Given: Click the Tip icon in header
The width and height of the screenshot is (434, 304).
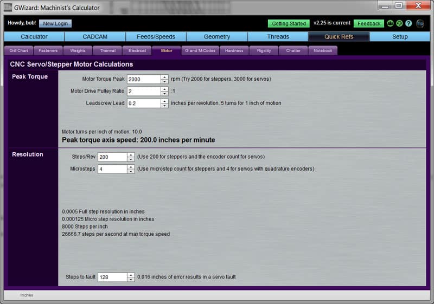Looking at the screenshot, I should [420, 24].
